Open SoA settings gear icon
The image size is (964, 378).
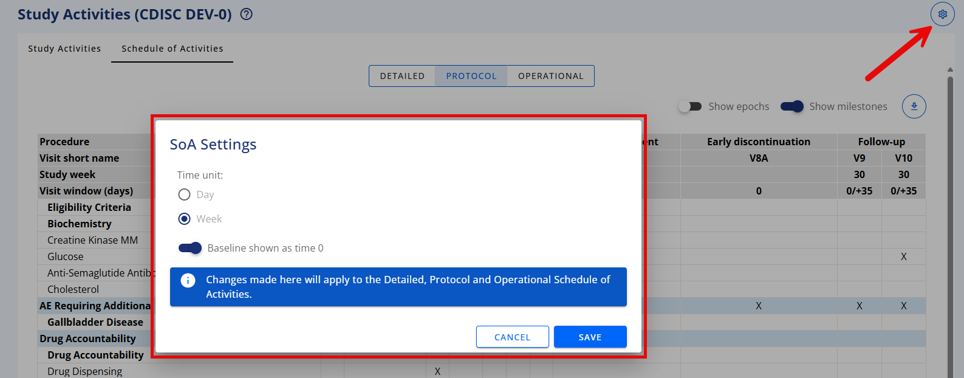coord(942,14)
